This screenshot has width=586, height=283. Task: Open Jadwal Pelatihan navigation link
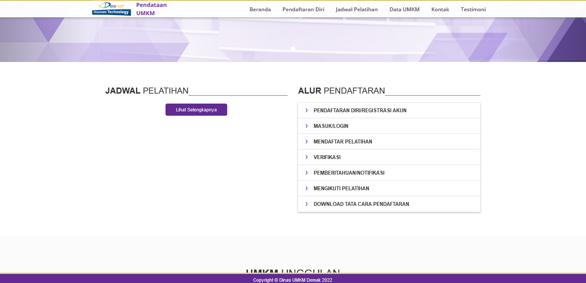[x=357, y=10]
